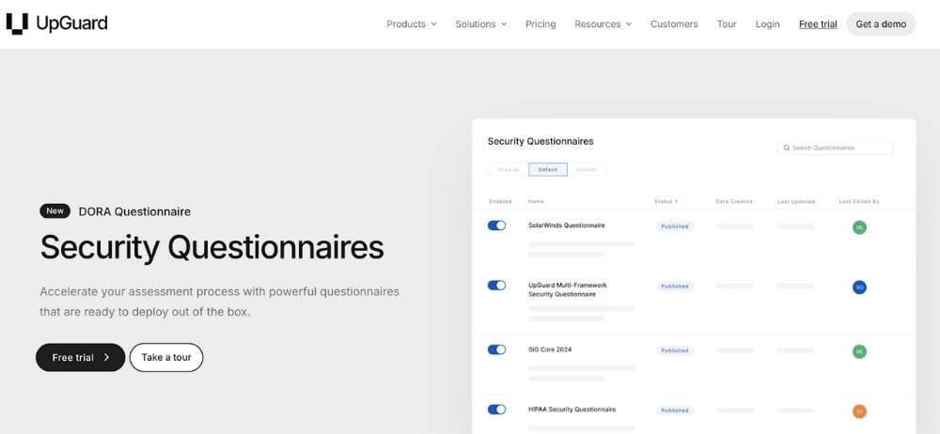Click the UpGuard wordmark text
940x434 pixels.
point(71,24)
